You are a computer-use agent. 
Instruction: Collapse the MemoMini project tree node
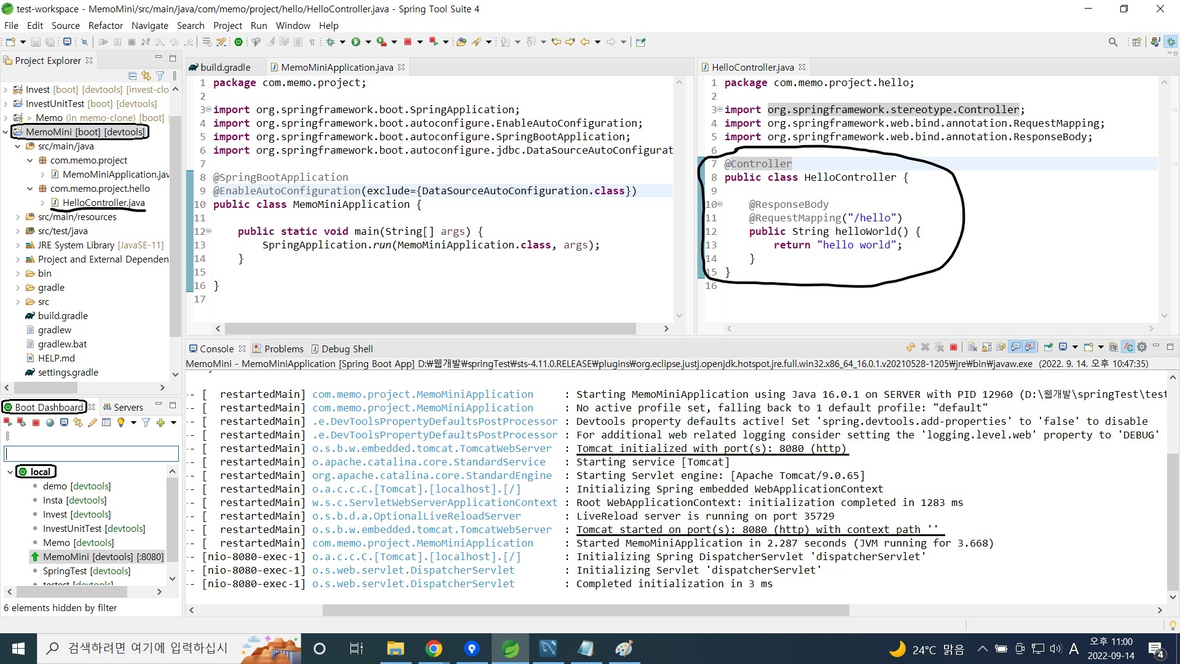[6, 132]
